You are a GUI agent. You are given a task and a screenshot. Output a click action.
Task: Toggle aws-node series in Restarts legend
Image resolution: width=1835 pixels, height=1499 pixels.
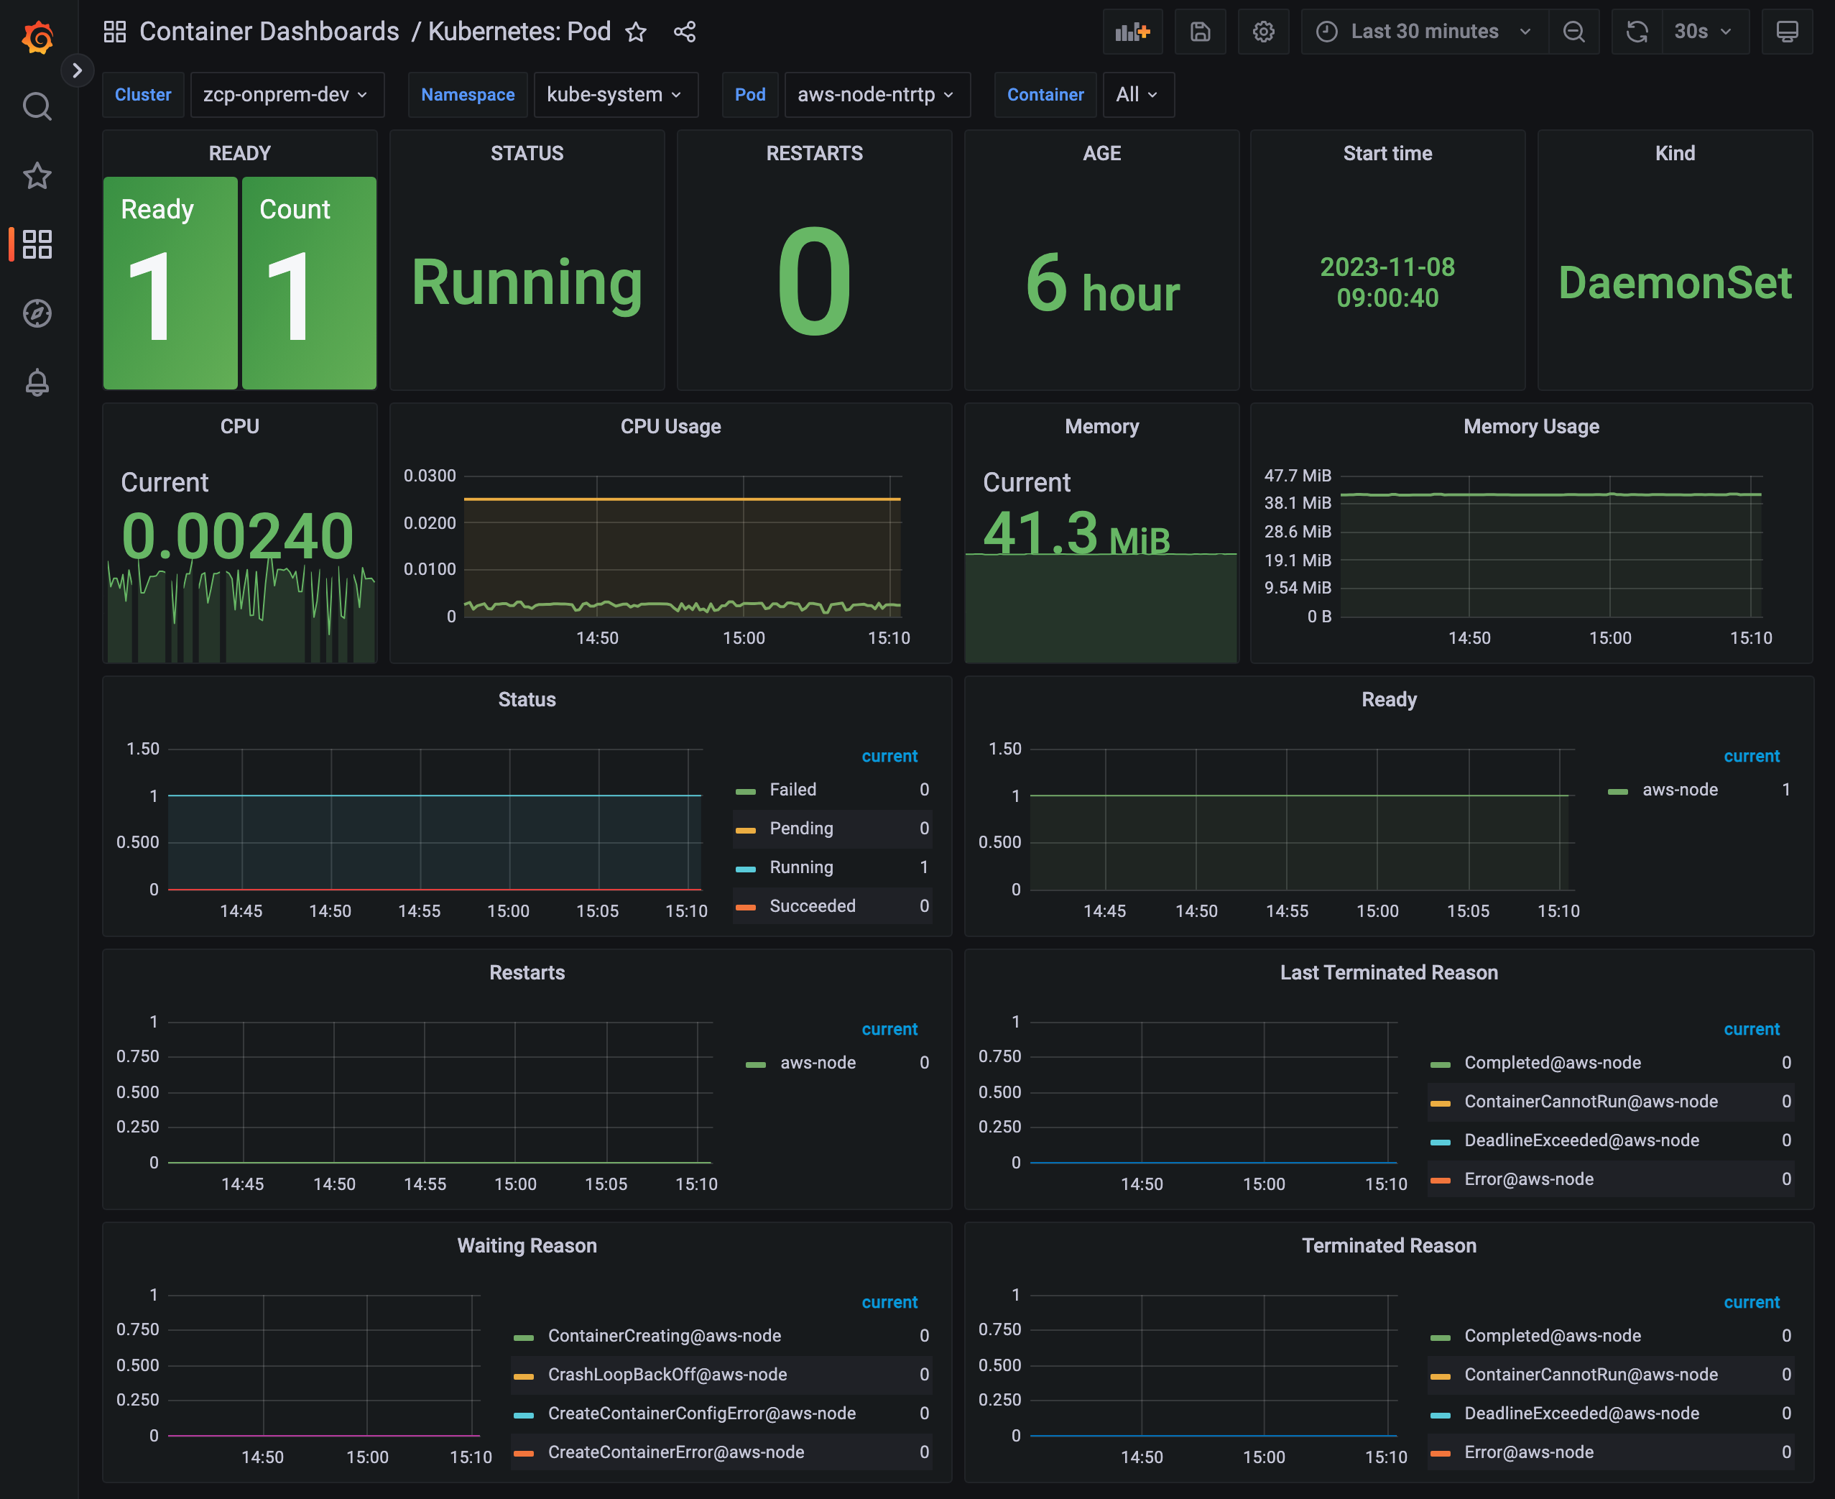point(818,1062)
